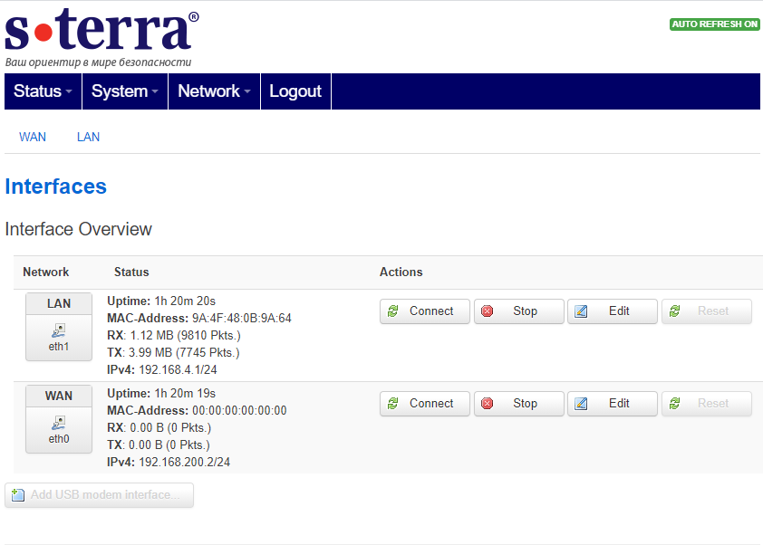Viewport: 763px width, 545px height.
Task: Click the reset icon in LAN row
Action: point(674,311)
